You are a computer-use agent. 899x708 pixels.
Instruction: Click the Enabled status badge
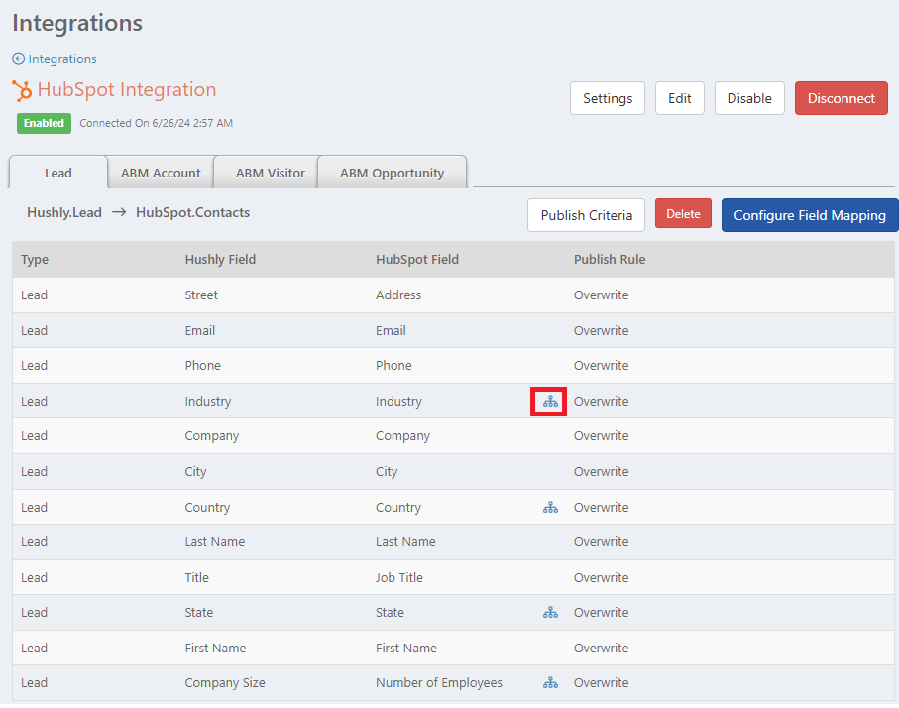pyautogui.click(x=44, y=123)
